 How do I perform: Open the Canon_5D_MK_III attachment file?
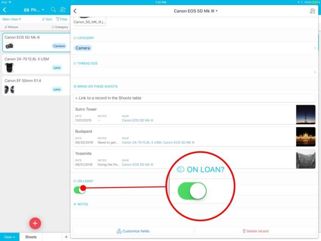(x=89, y=21)
